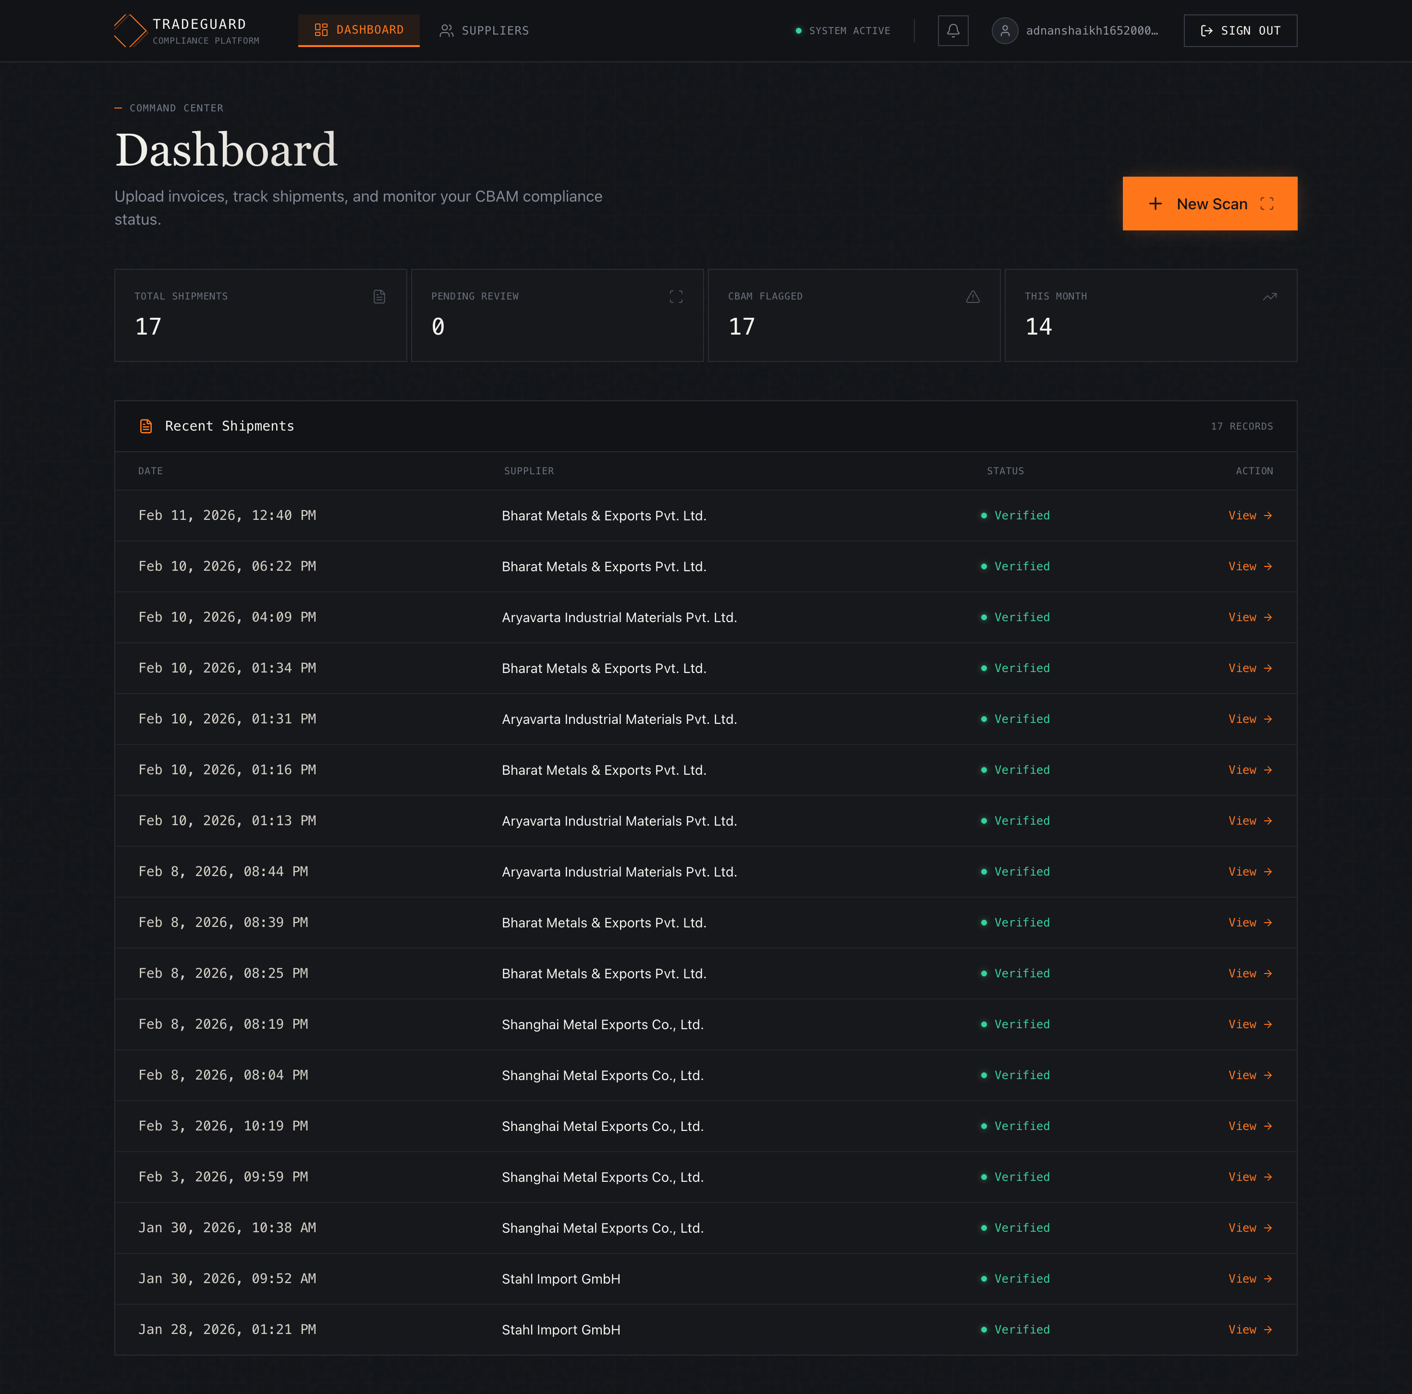Click the Sign Out button
This screenshot has height=1394, width=1412.
coord(1240,30)
